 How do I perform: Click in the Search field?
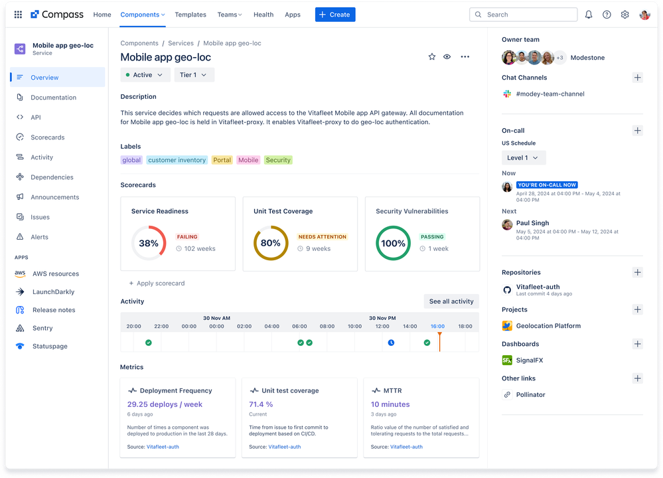(x=523, y=15)
